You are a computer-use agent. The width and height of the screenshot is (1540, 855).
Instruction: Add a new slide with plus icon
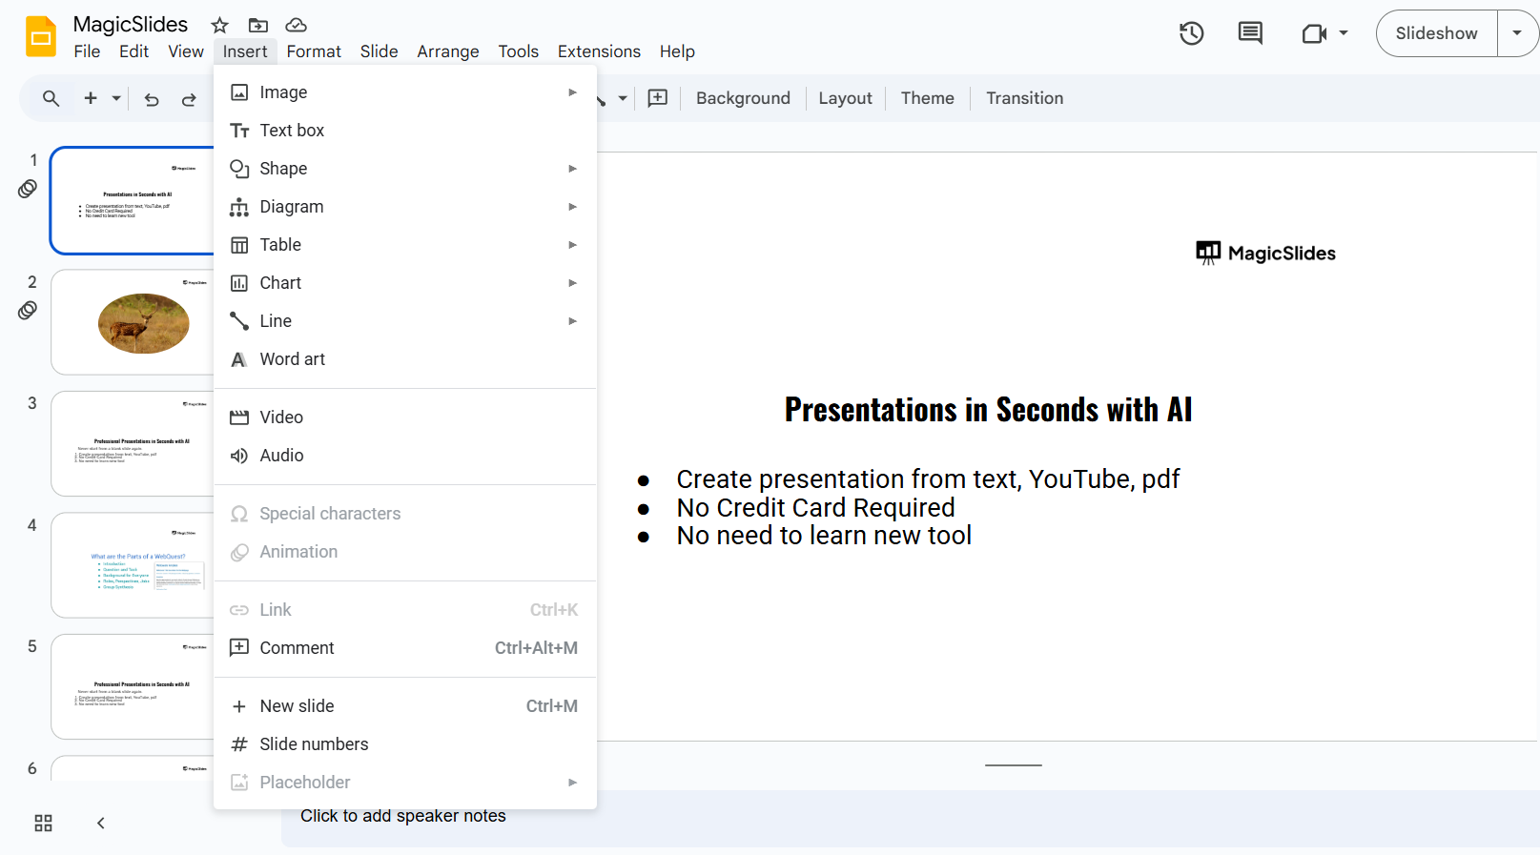tap(91, 98)
